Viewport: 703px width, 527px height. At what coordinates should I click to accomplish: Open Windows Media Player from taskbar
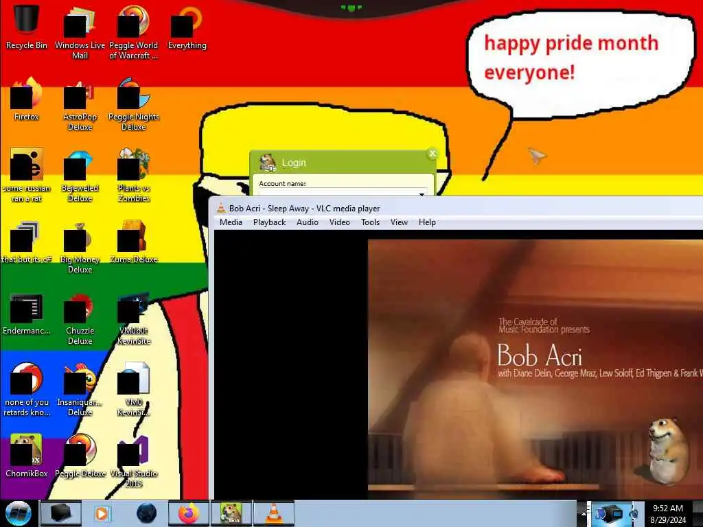102,513
